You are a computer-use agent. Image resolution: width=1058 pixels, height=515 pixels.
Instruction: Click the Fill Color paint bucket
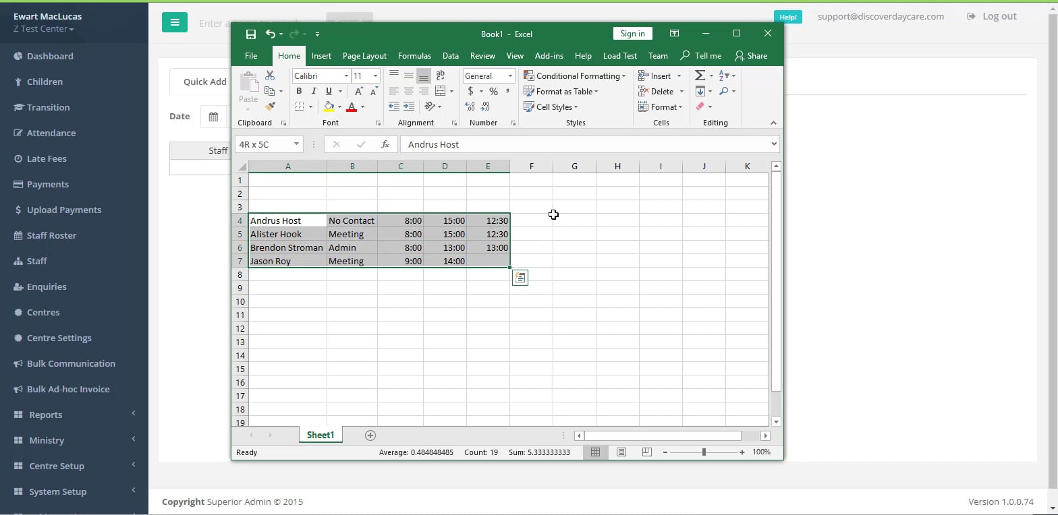click(x=329, y=107)
